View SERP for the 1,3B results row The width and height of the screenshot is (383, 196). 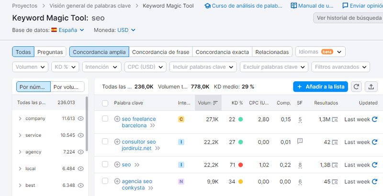click(335, 165)
